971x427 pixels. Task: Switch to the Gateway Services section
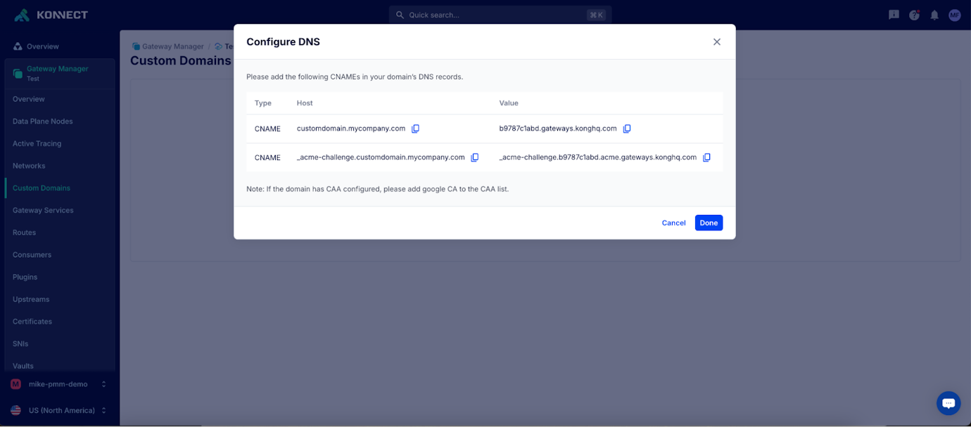[x=44, y=210]
